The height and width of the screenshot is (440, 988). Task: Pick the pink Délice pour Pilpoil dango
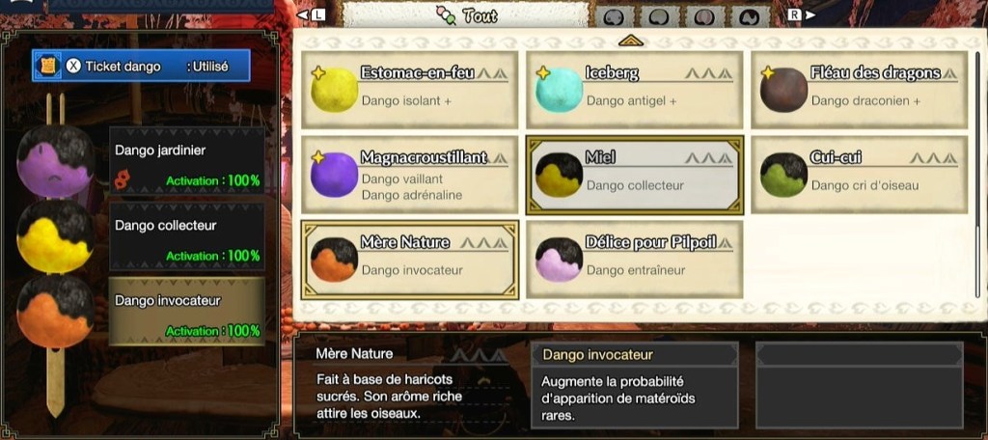(x=559, y=260)
